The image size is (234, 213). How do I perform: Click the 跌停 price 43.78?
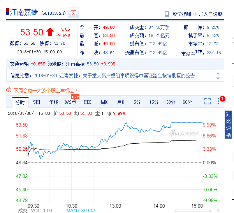tap(59, 43)
